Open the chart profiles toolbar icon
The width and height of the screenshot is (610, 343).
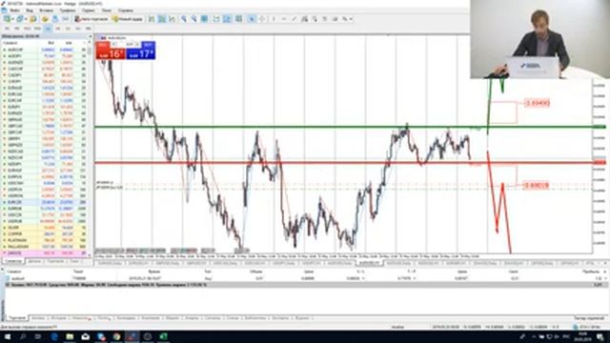coord(19,19)
